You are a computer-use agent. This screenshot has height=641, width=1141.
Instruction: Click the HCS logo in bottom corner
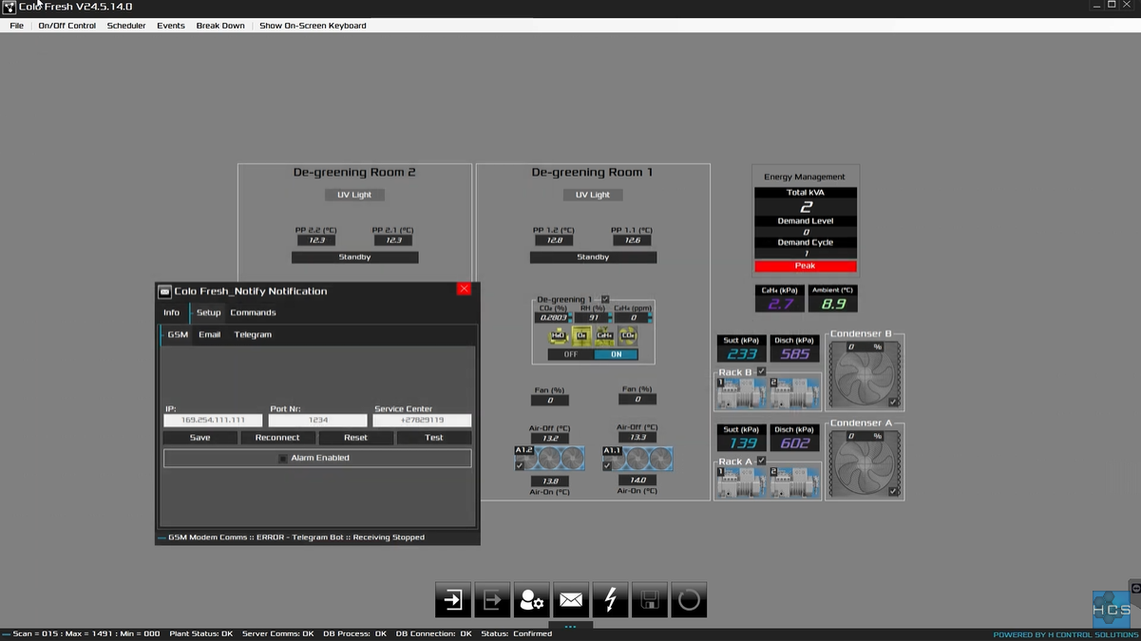pyautogui.click(x=1111, y=609)
